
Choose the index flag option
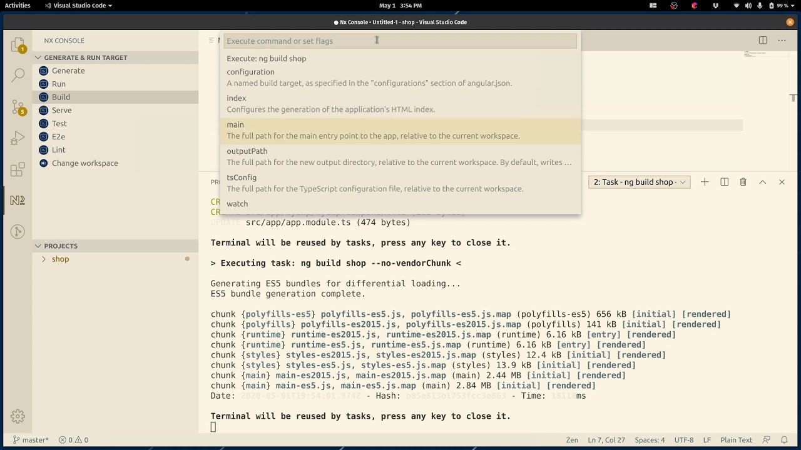click(400, 104)
